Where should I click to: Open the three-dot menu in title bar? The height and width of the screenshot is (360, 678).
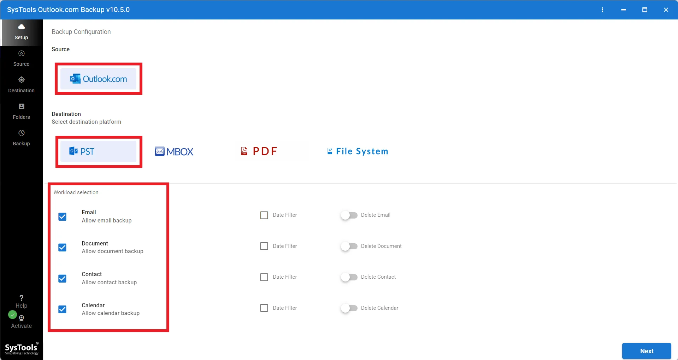click(x=602, y=10)
